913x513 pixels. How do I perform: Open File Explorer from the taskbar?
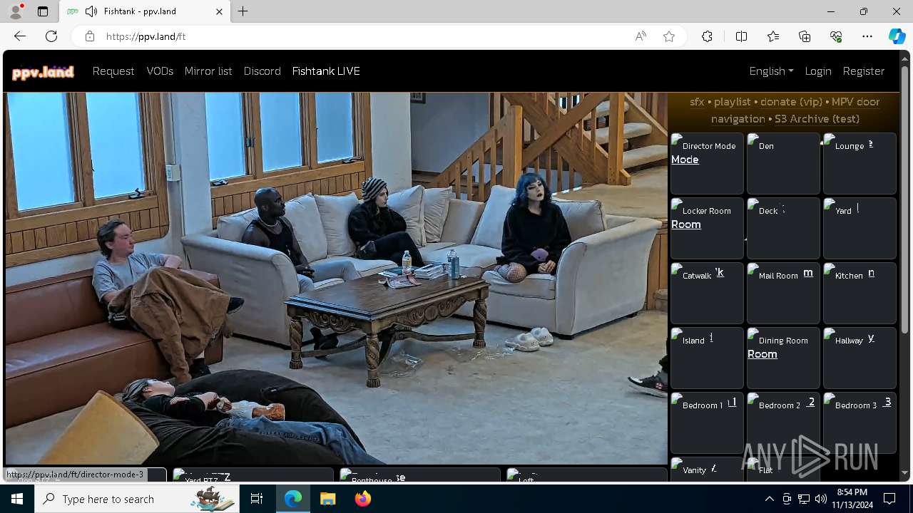click(327, 499)
